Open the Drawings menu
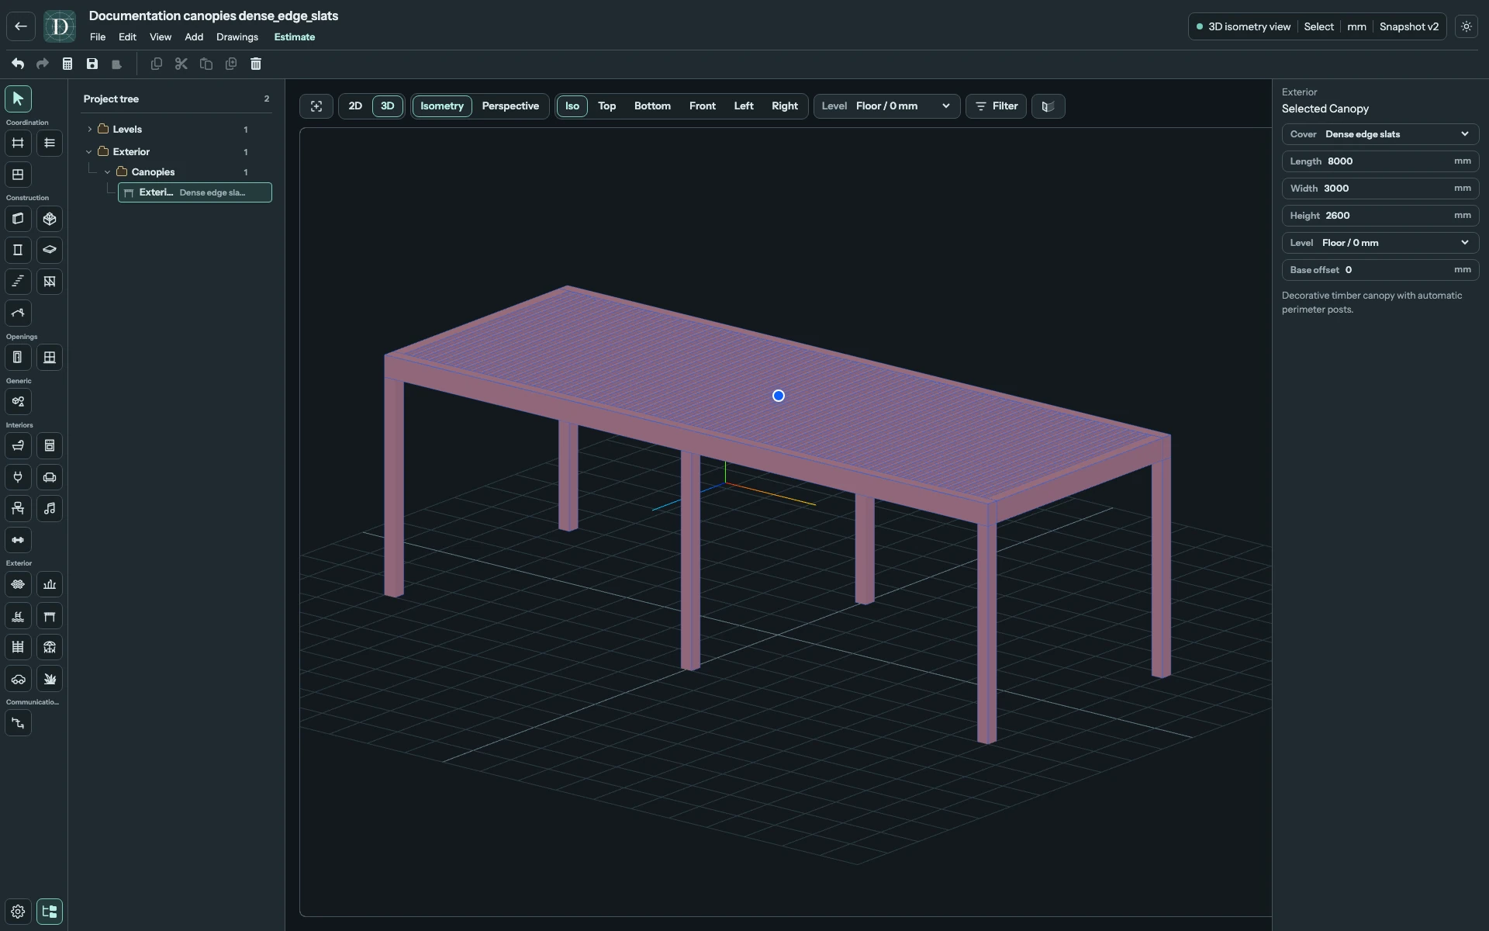The width and height of the screenshot is (1489, 931). coord(237,37)
